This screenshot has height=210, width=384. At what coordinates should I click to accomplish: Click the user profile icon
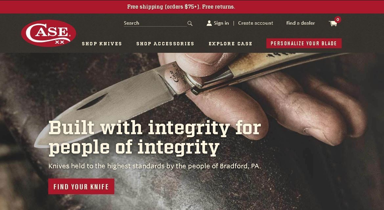click(209, 23)
